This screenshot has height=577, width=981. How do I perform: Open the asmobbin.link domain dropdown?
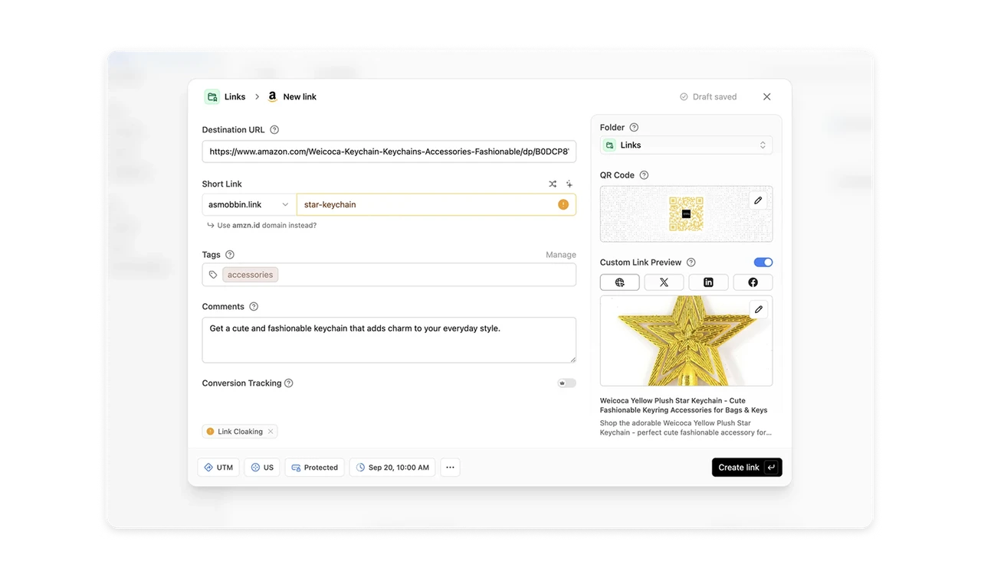pyautogui.click(x=249, y=204)
